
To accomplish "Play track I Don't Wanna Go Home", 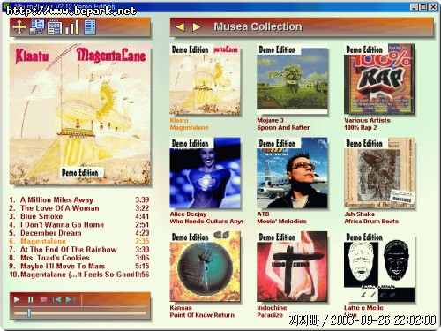I will [x=79, y=225].
